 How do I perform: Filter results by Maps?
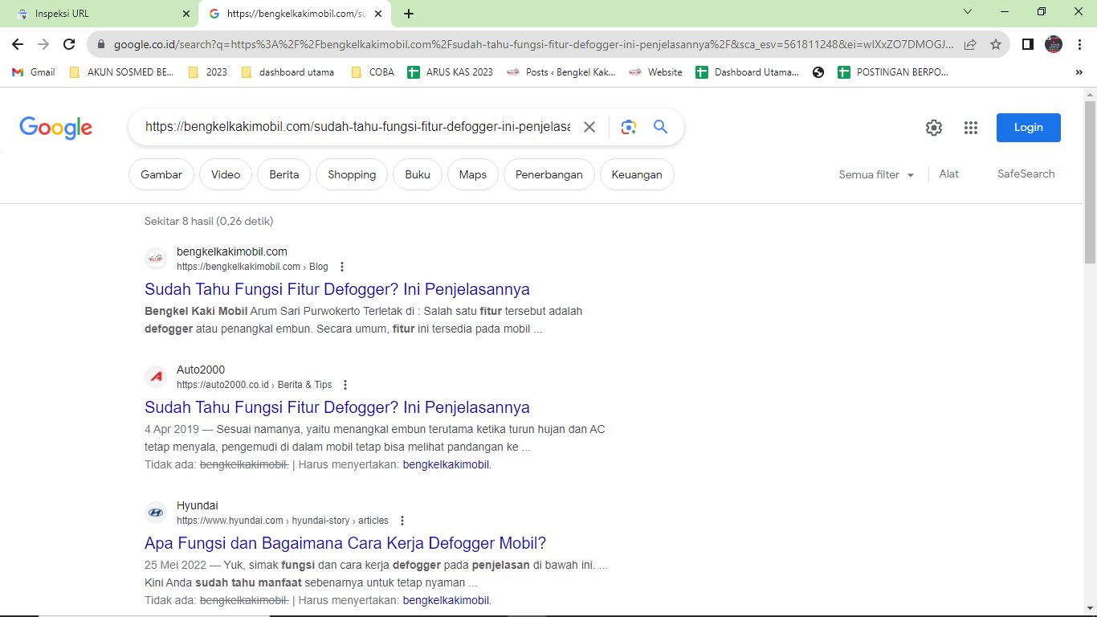pos(473,174)
